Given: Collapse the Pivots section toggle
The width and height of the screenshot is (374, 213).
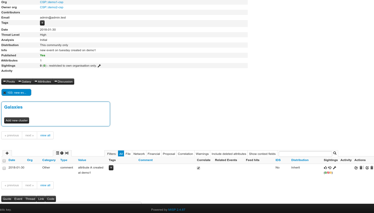Looking at the screenshot, I should coord(9,82).
